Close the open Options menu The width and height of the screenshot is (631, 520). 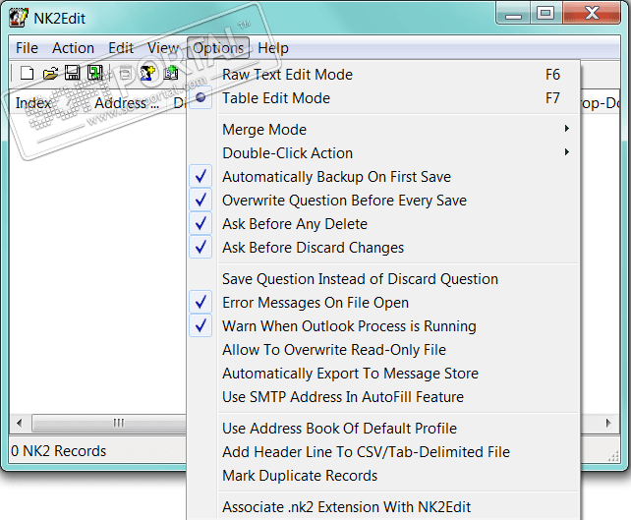tap(218, 48)
